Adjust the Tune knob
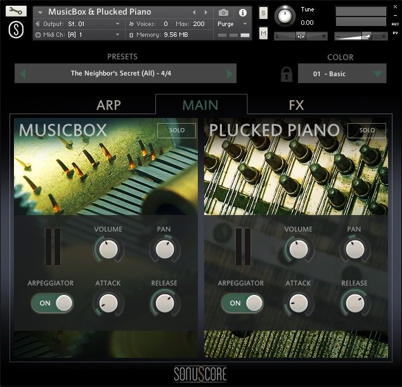This screenshot has height=387, width=402. tap(285, 16)
